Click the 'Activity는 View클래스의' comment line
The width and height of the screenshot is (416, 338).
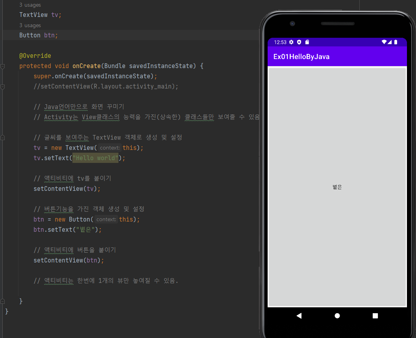coord(146,117)
